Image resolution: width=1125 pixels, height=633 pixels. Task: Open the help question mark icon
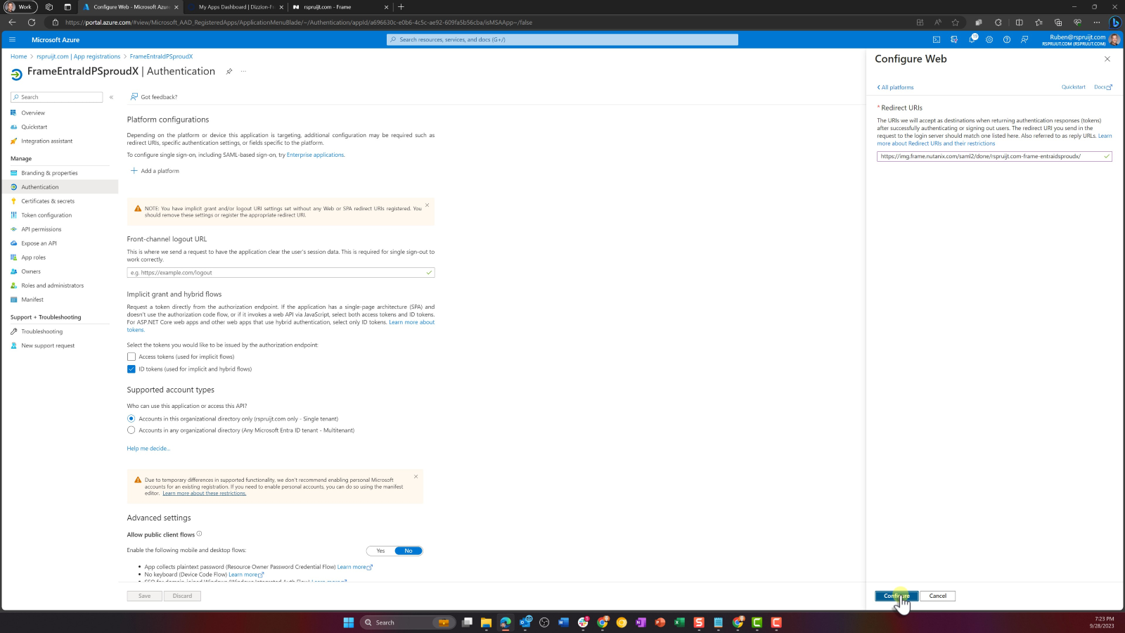[1007, 39]
